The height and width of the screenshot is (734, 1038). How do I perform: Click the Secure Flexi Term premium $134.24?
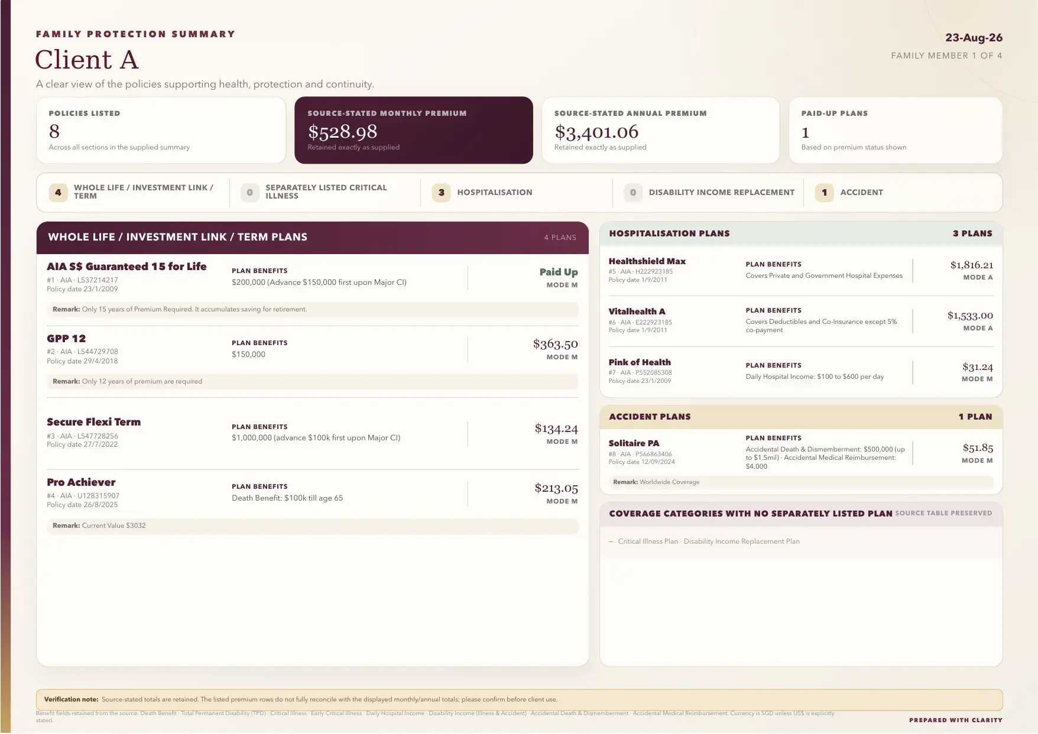point(556,428)
